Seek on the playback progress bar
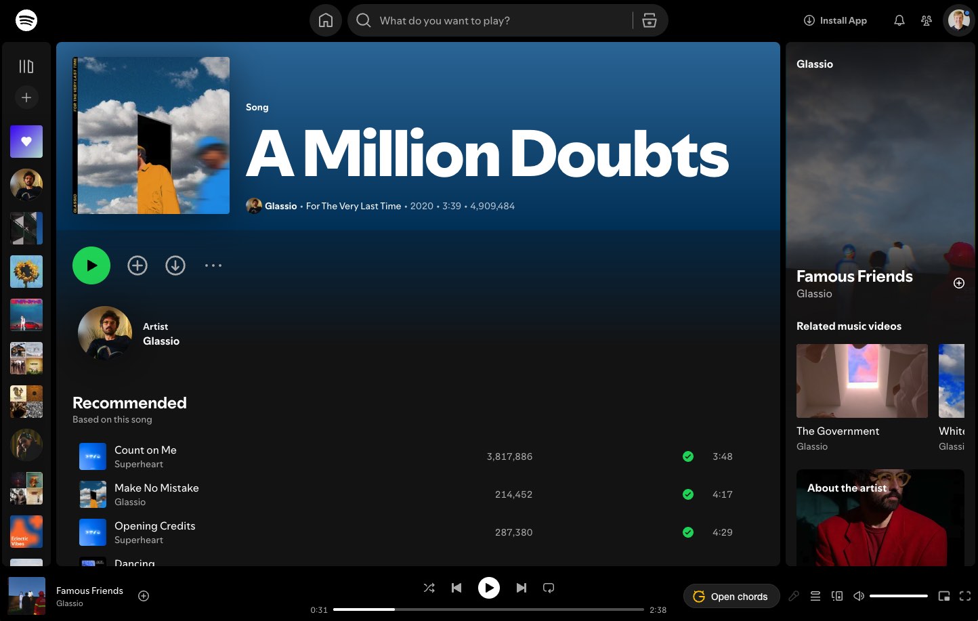 [x=488, y=609]
